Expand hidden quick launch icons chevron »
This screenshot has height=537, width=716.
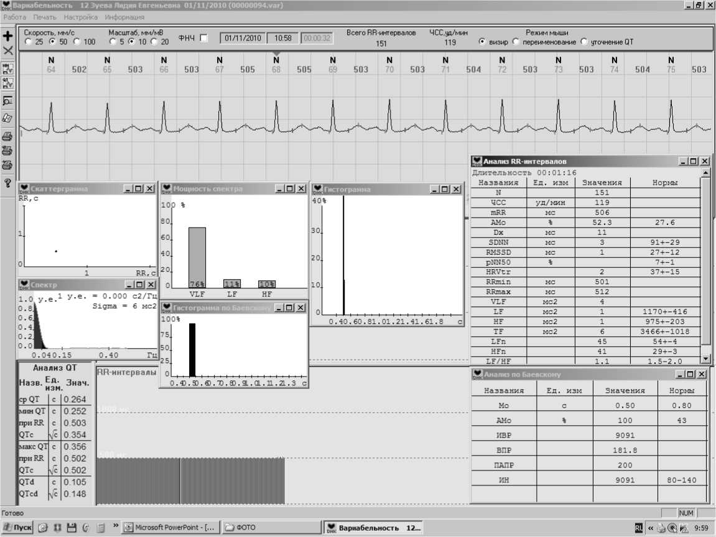pos(116,526)
